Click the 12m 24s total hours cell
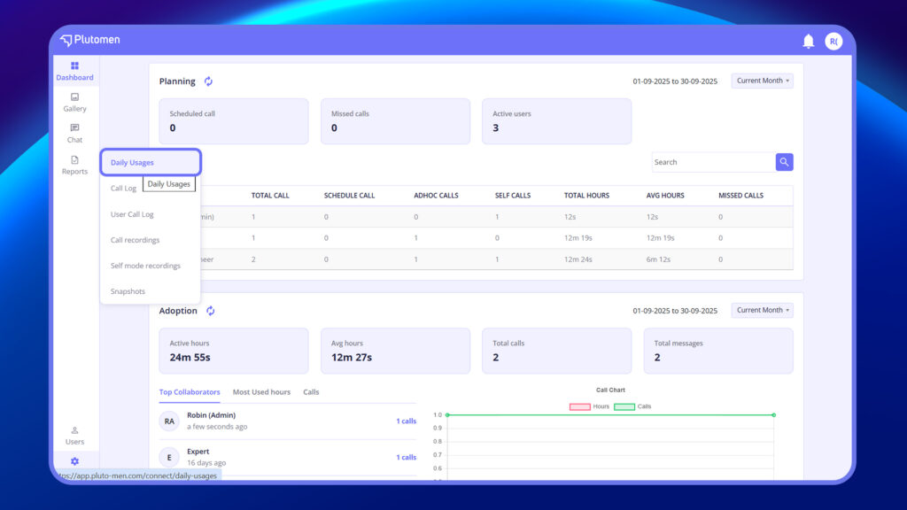The height and width of the screenshot is (510, 907). click(578, 259)
